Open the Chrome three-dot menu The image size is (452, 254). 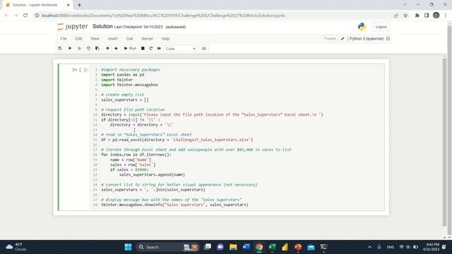pyautogui.click(x=446, y=16)
